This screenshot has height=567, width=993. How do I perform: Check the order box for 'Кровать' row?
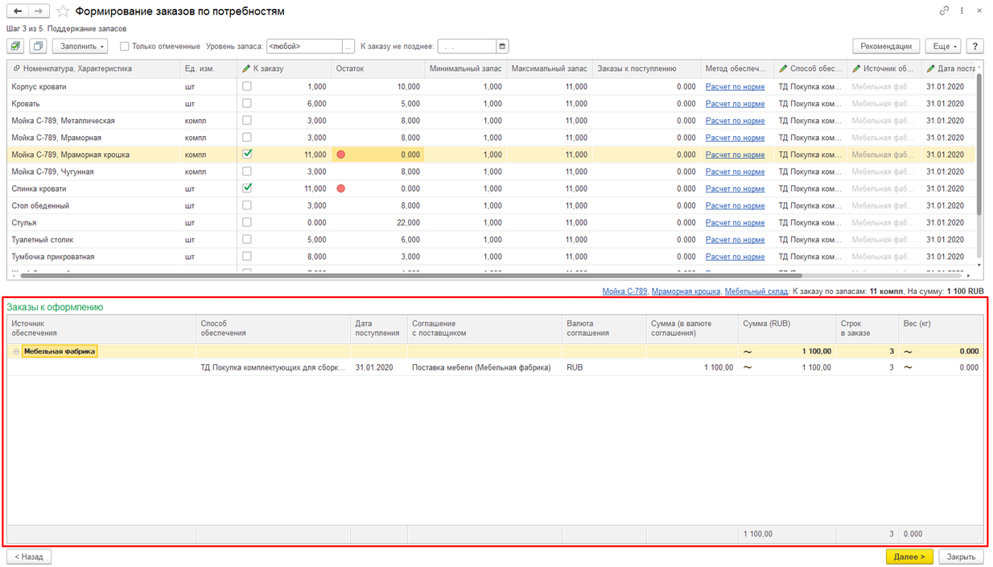tap(247, 103)
